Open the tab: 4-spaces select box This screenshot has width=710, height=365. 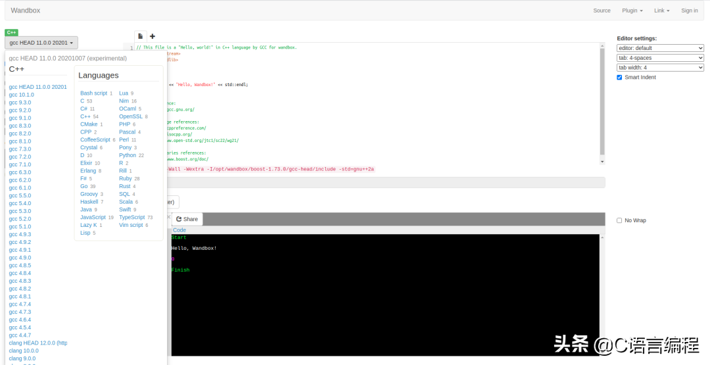pyautogui.click(x=660, y=58)
